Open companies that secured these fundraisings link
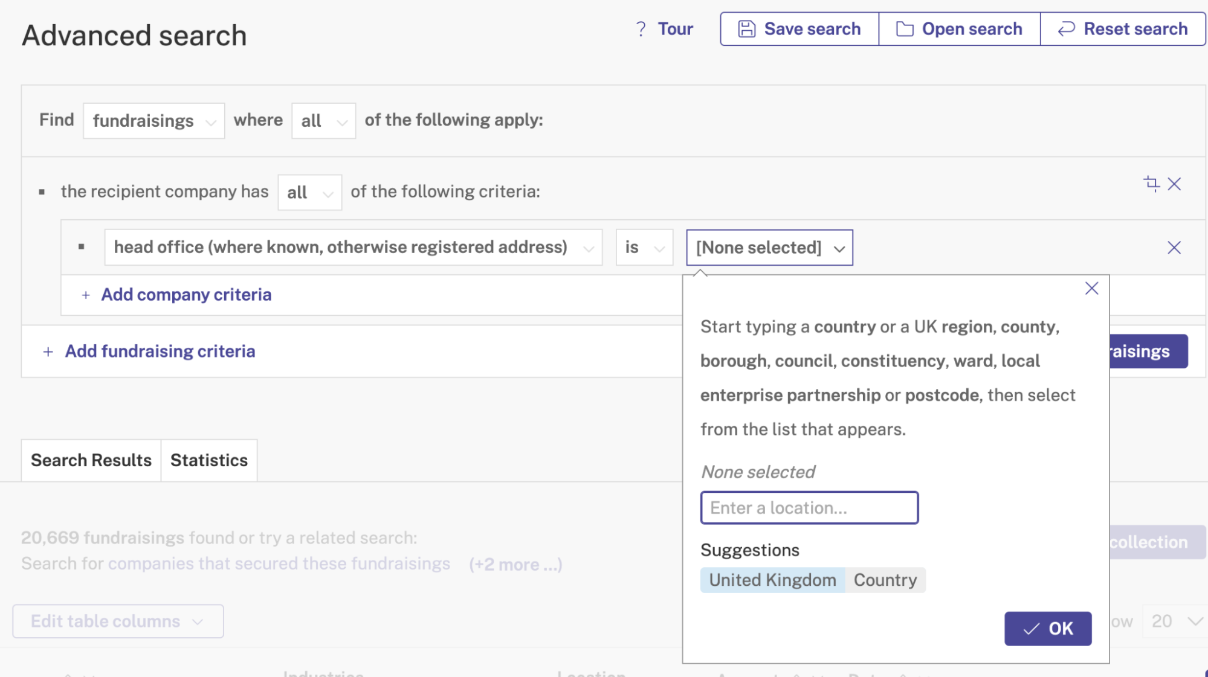 (x=279, y=564)
